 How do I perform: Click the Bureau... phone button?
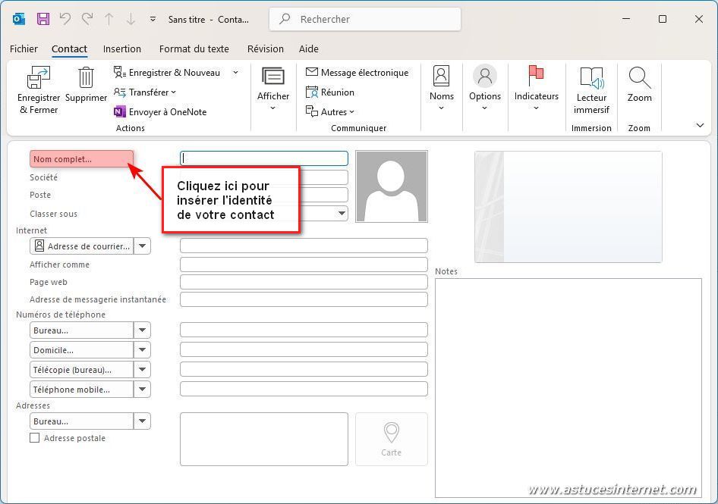(82, 330)
